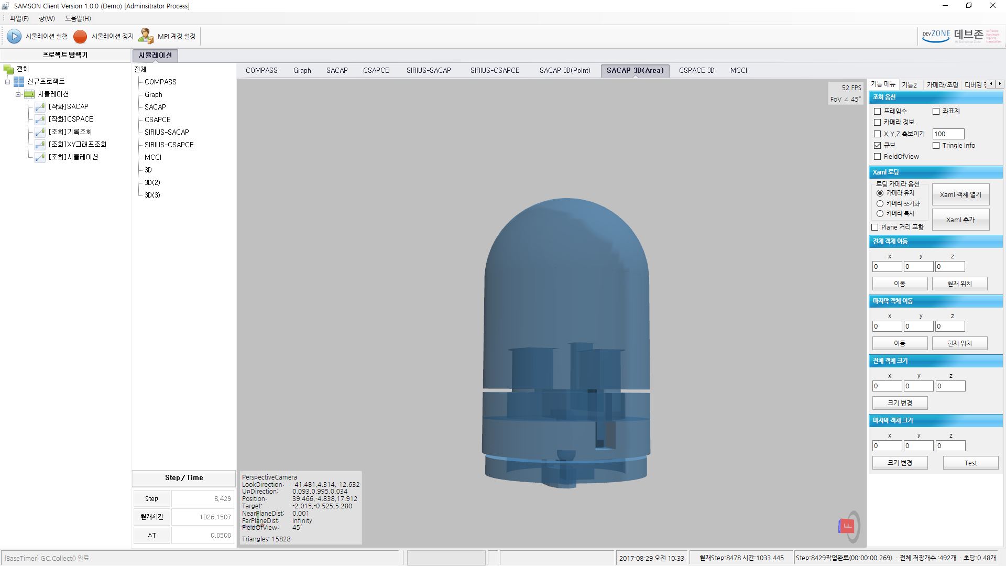Select 카메라 초기화 radio button
Viewport: 1006px width, 566px height.
[880, 203]
